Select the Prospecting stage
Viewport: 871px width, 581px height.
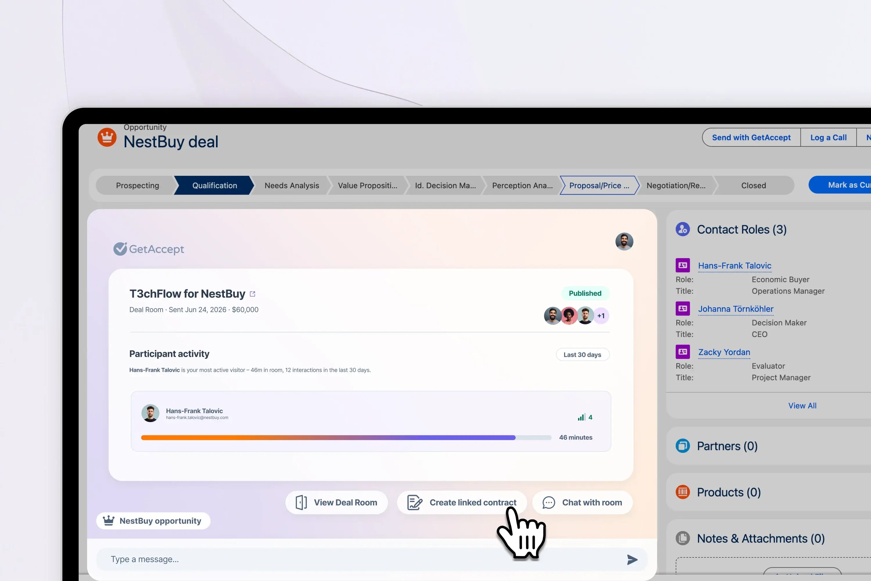pyautogui.click(x=137, y=185)
